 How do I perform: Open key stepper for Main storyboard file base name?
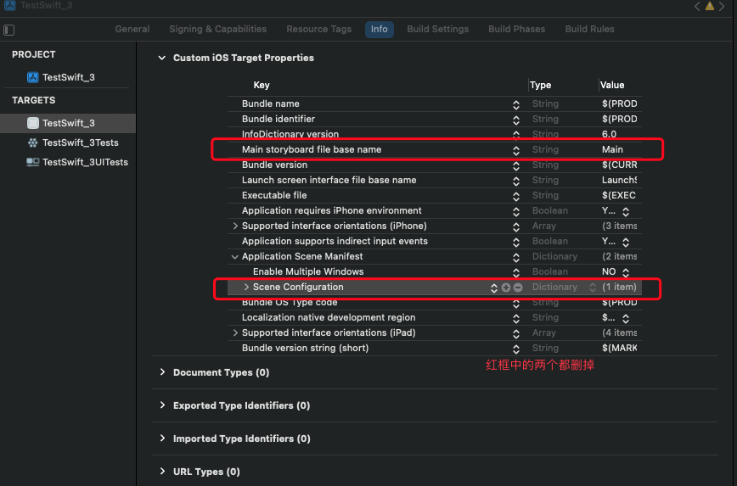(x=516, y=151)
